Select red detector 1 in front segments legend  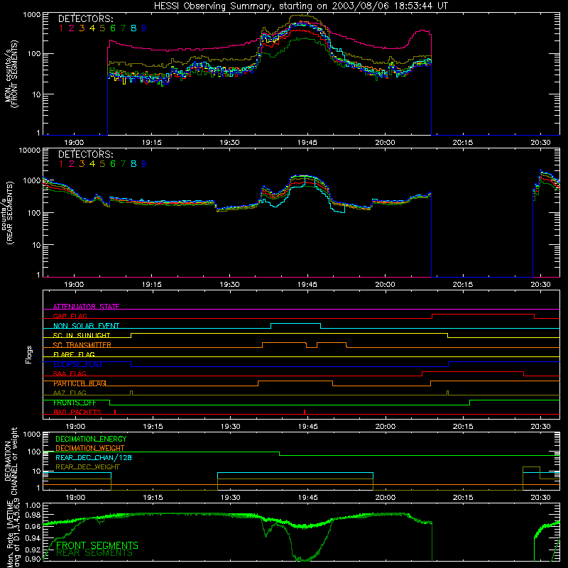coord(61,28)
